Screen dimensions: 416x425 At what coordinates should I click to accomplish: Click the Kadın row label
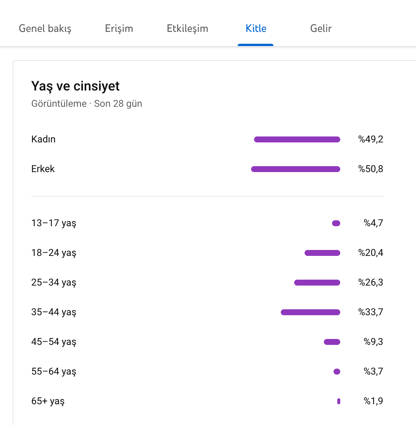tap(43, 139)
